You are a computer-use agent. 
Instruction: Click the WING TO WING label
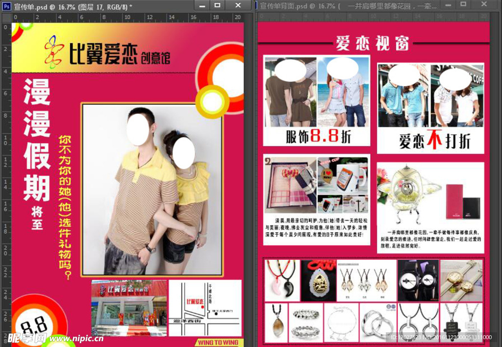click(x=218, y=342)
